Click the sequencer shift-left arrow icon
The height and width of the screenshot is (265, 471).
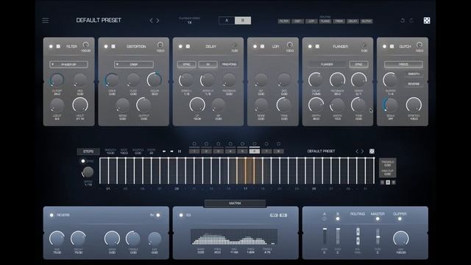(164, 152)
